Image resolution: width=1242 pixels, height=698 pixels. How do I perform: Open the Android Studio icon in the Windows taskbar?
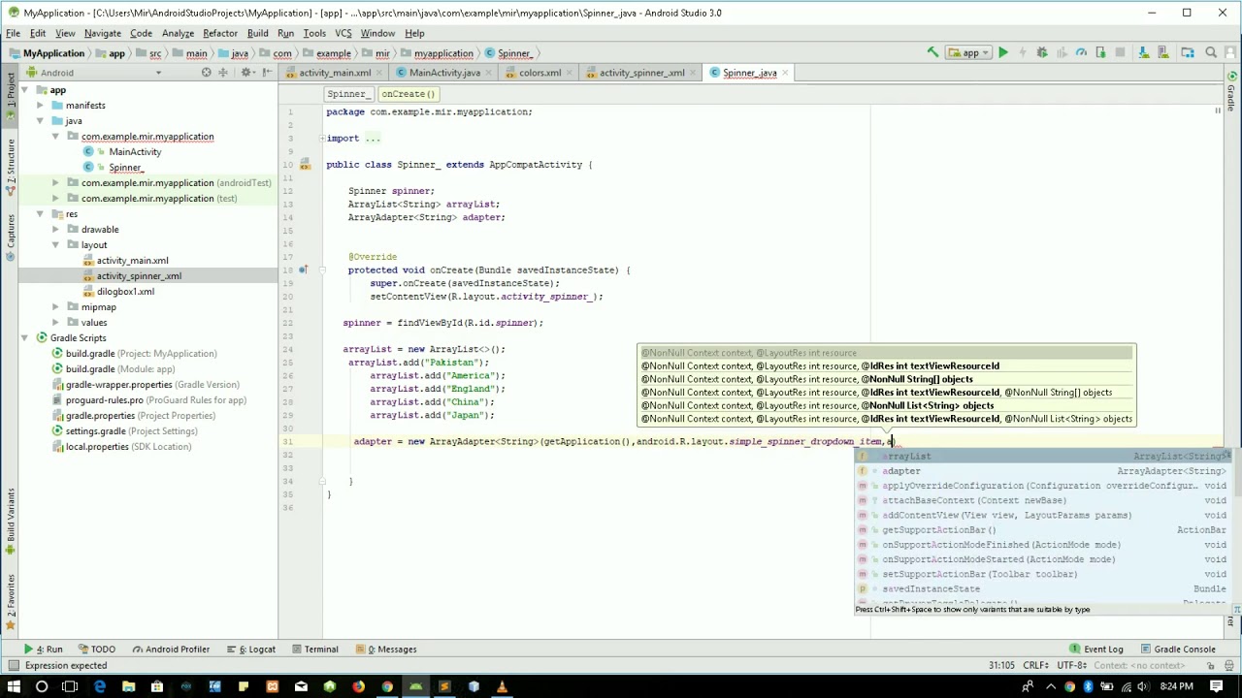[415, 687]
